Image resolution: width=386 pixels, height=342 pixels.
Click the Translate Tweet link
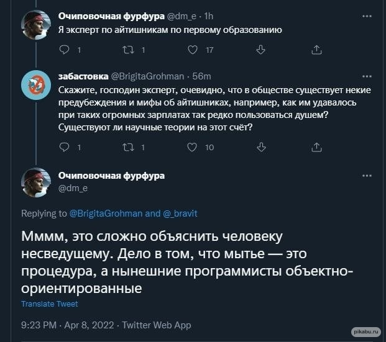point(50,304)
